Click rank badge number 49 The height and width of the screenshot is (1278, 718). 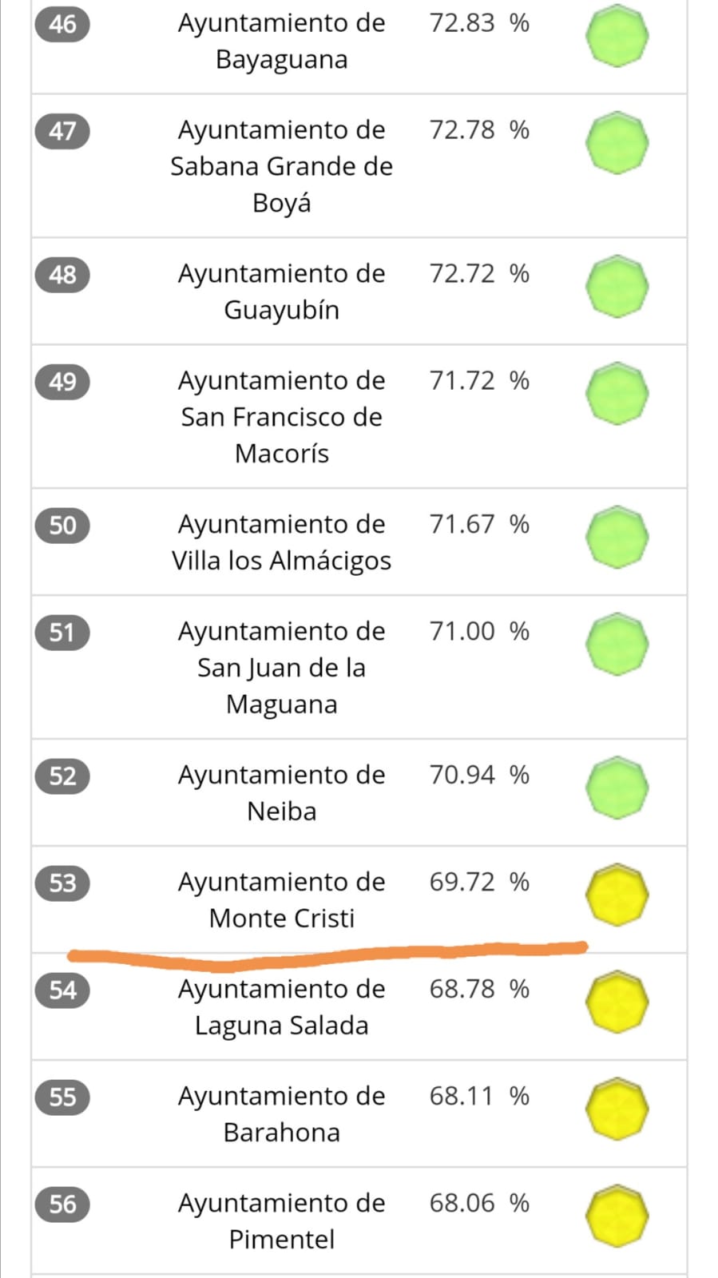pyautogui.click(x=62, y=382)
